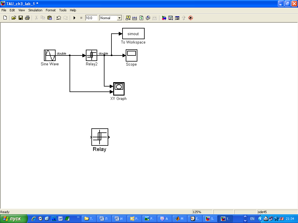Open the Tools menu
The height and width of the screenshot is (223, 298).
click(x=63, y=10)
